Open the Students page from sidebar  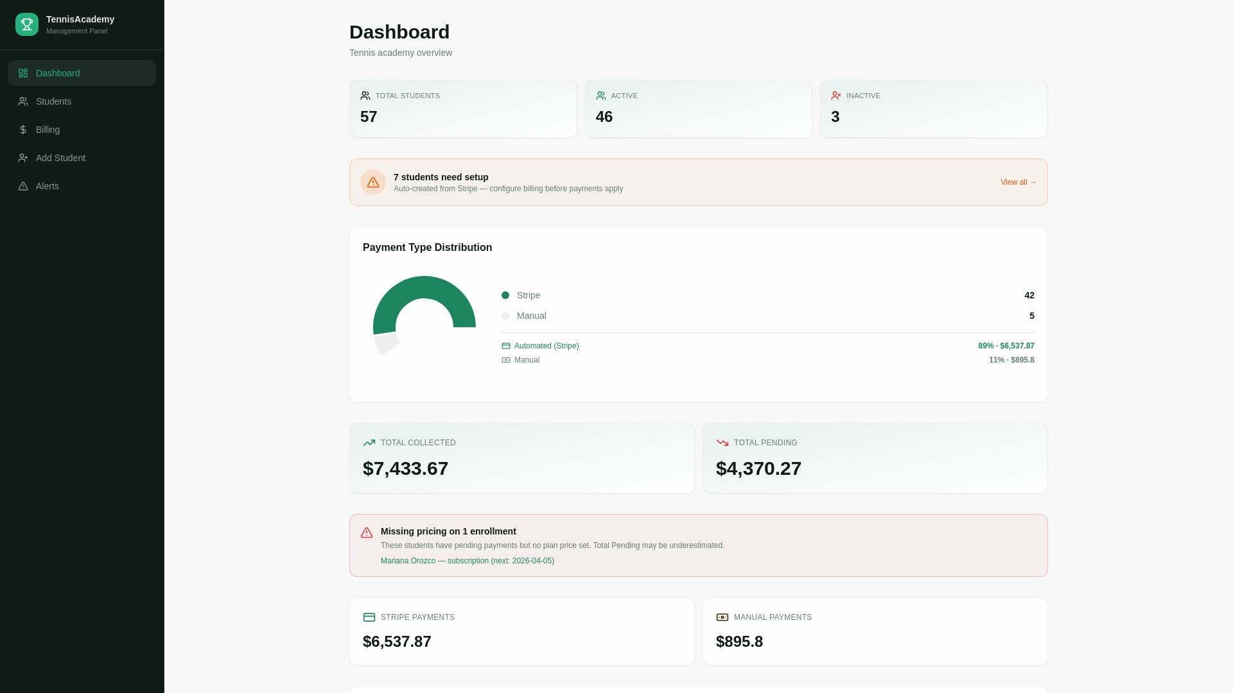click(x=82, y=101)
